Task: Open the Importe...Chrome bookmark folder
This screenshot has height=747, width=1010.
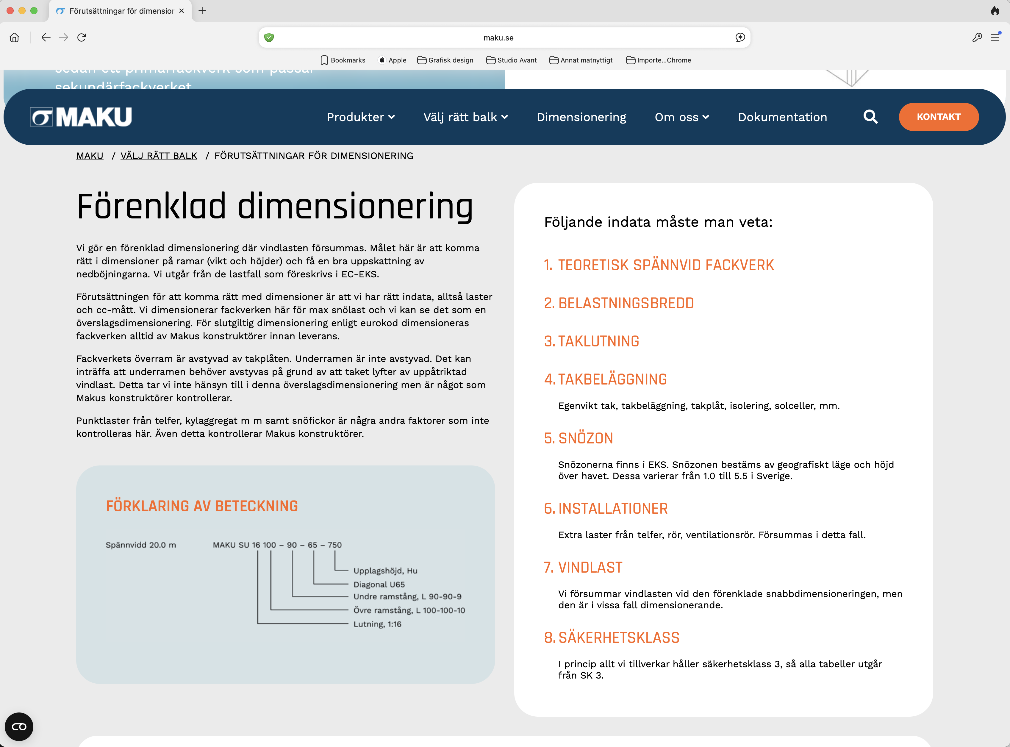Action: (659, 60)
